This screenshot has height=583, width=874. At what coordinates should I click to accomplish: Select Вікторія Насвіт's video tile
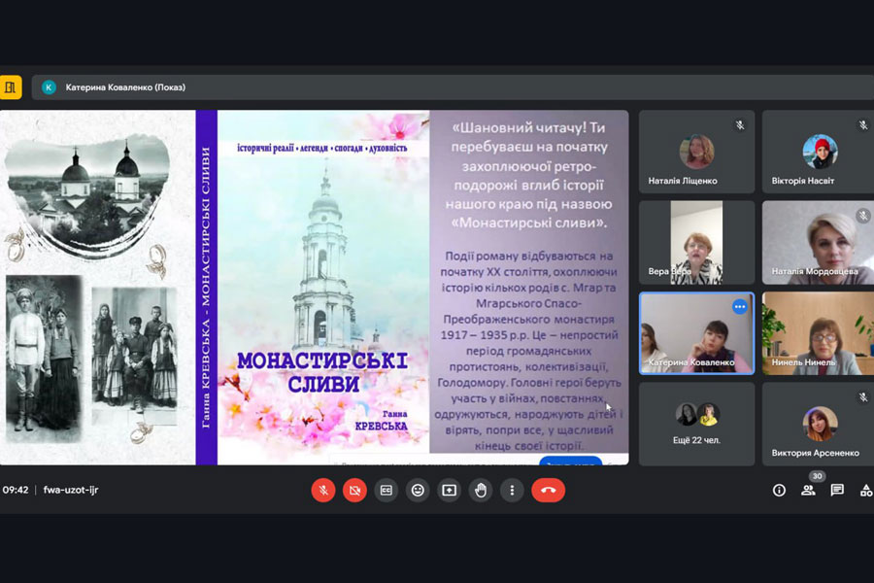tap(818, 153)
